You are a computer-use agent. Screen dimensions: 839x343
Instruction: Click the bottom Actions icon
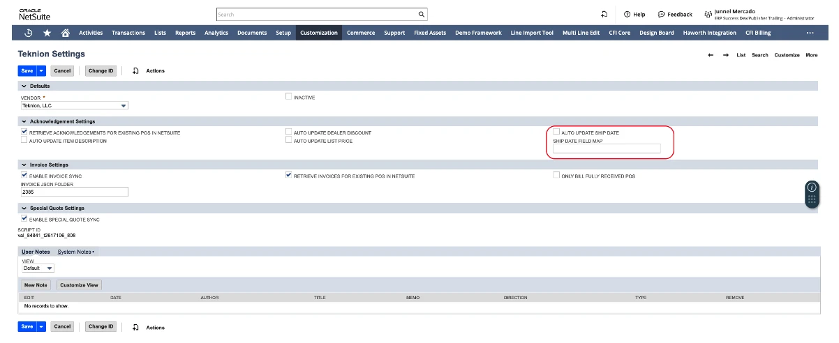tap(136, 326)
